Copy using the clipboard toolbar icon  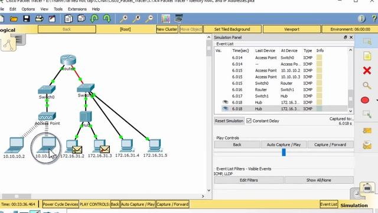(x=69, y=19)
